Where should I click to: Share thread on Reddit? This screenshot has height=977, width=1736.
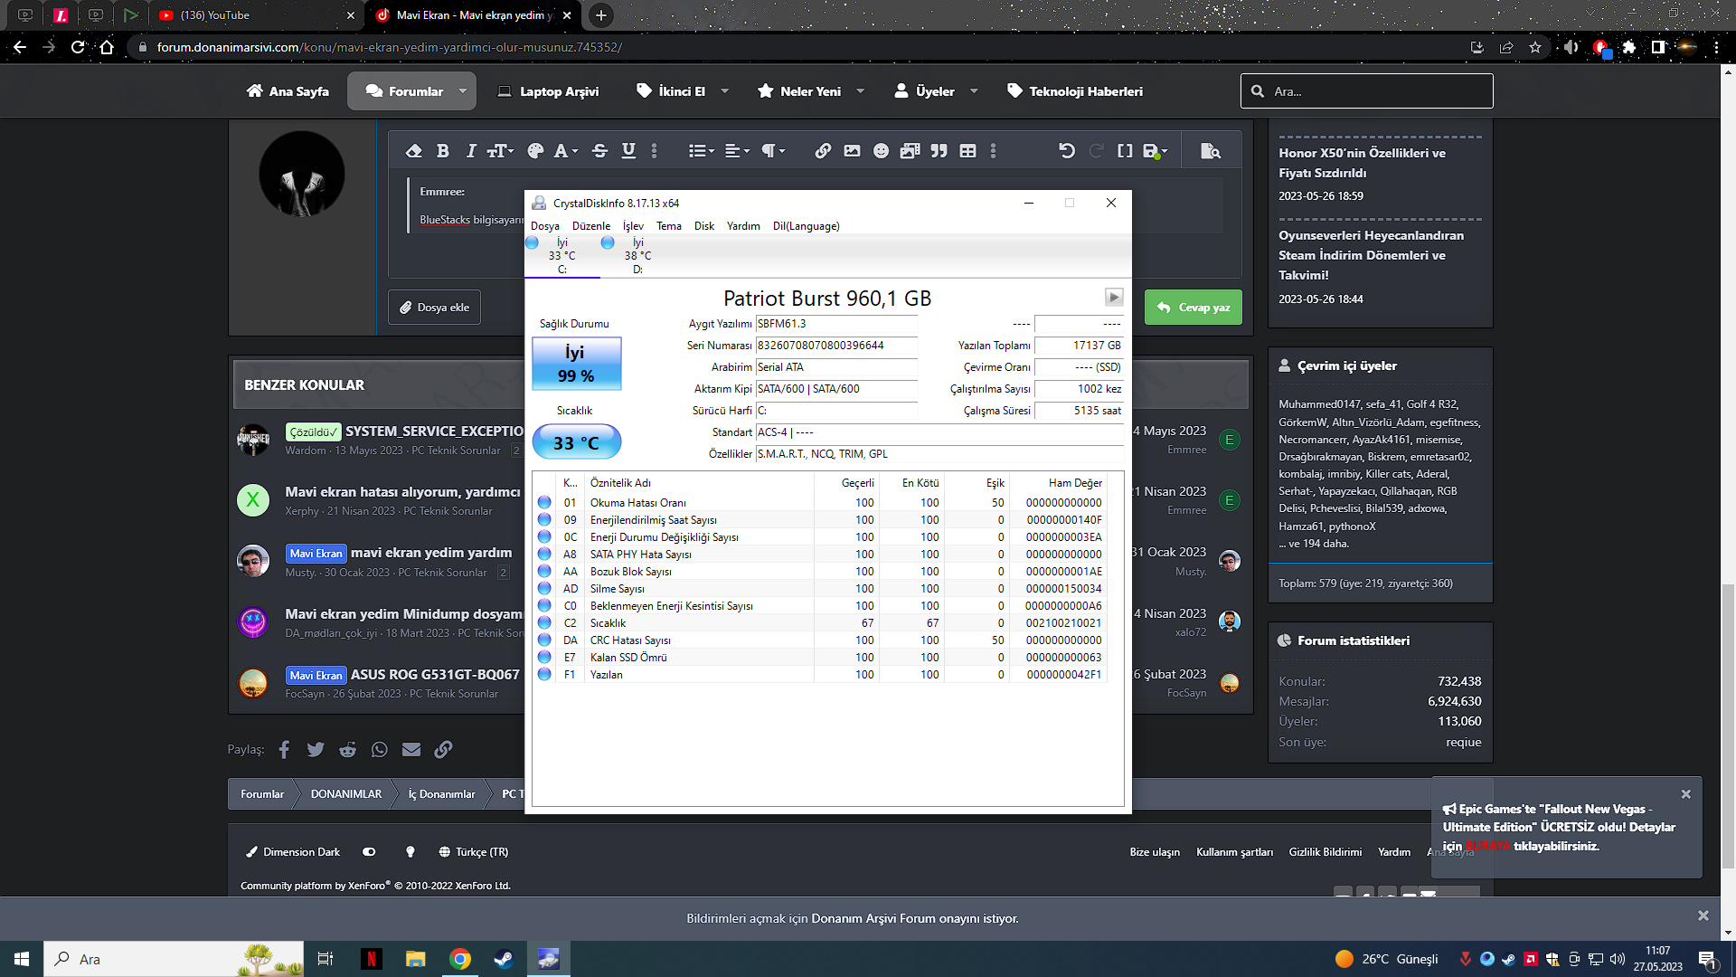tap(347, 749)
